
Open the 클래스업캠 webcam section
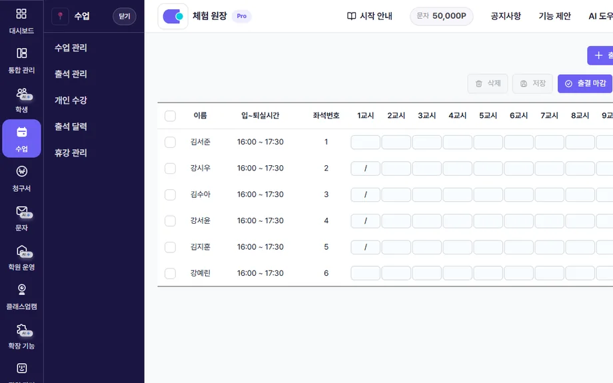coord(21,297)
